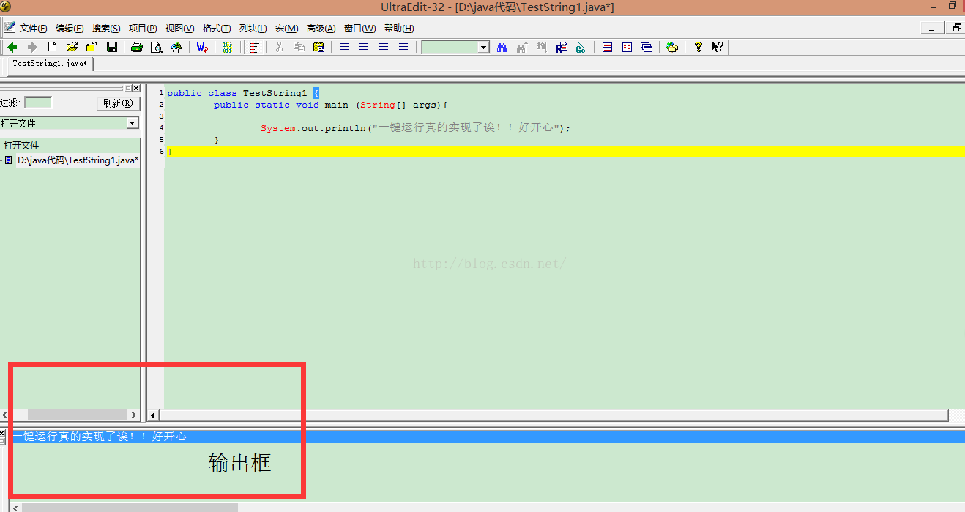Click the editor horizontal scrollbar left arrow
Image resolution: width=965 pixels, height=512 pixels.
[153, 415]
